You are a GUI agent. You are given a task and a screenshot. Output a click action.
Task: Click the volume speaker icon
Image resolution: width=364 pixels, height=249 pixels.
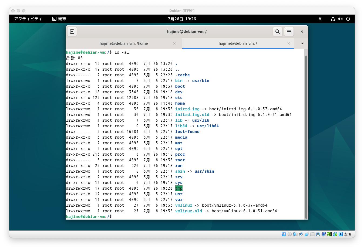[x=340, y=19]
